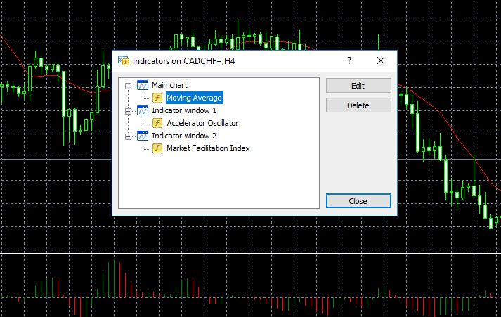Viewport: 501px width, 317px height.
Task: Delete the selected indicator
Action: coord(358,105)
